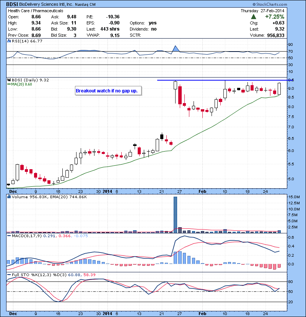The width and height of the screenshot is (306, 317).
Task: Click the High value 9.34
Action: tap(36, 23)
